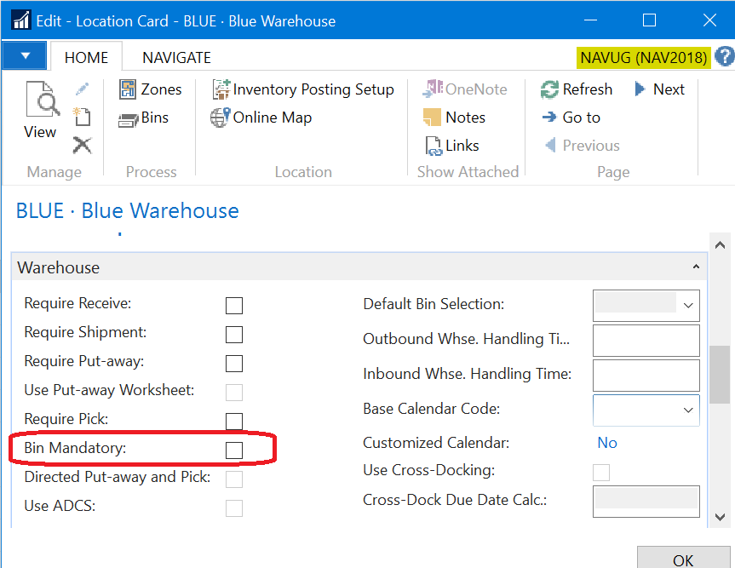Toggle the Require Pick checkbox

point(233,421)
